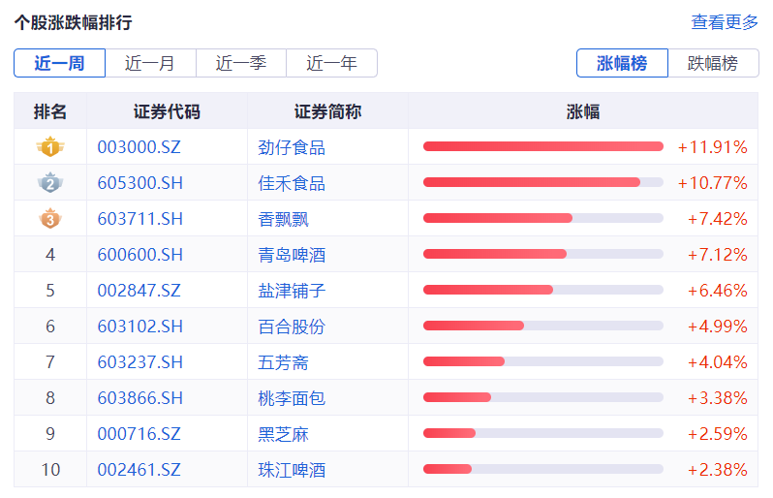Click the silver second-place medal icon
Screen dimensions: 773x498
click(49, 183)
